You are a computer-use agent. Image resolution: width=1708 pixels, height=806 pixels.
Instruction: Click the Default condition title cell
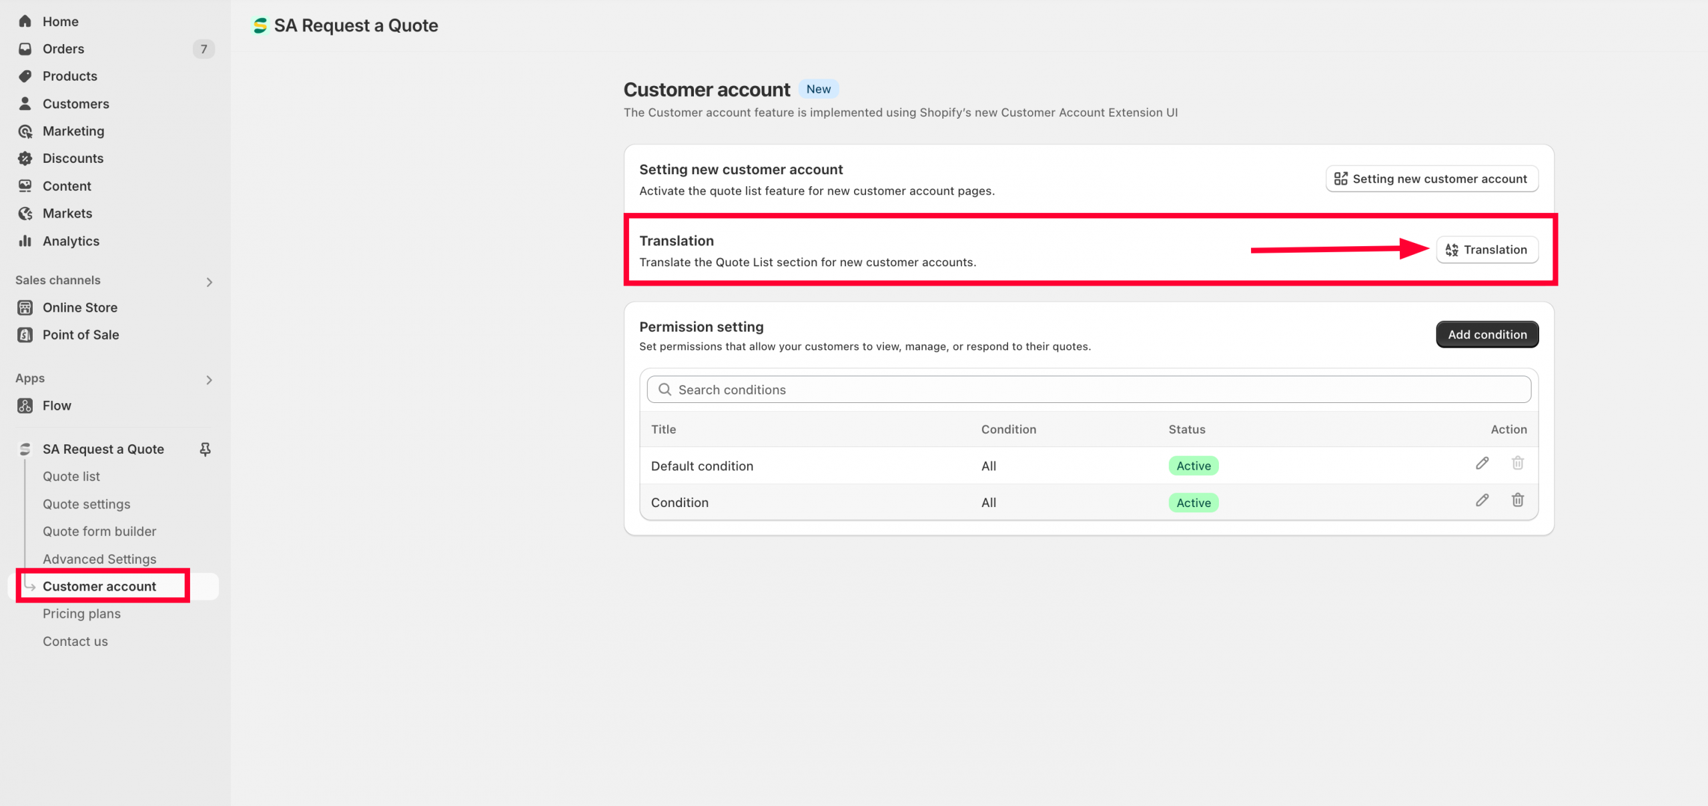click(702, 466)
